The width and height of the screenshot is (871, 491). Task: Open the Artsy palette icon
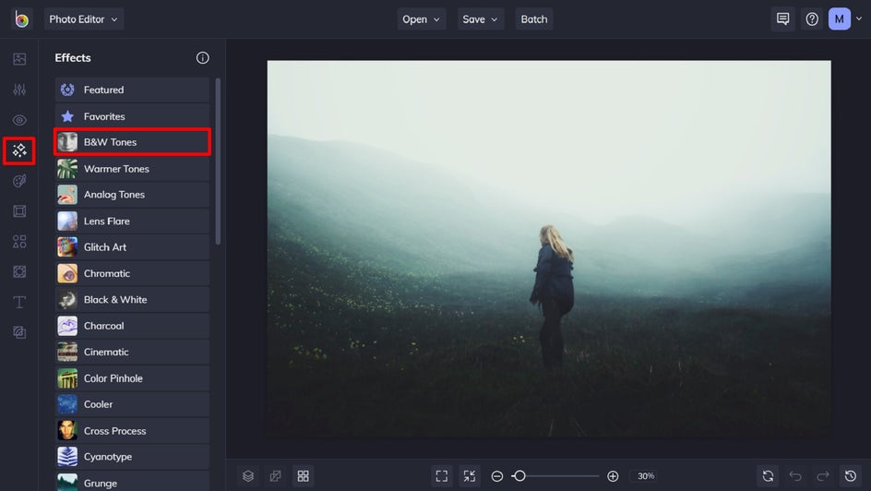(x=19, y=181)
